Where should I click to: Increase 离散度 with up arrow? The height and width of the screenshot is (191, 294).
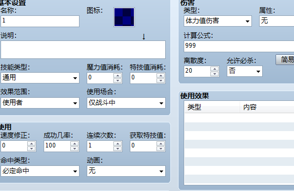214,69
